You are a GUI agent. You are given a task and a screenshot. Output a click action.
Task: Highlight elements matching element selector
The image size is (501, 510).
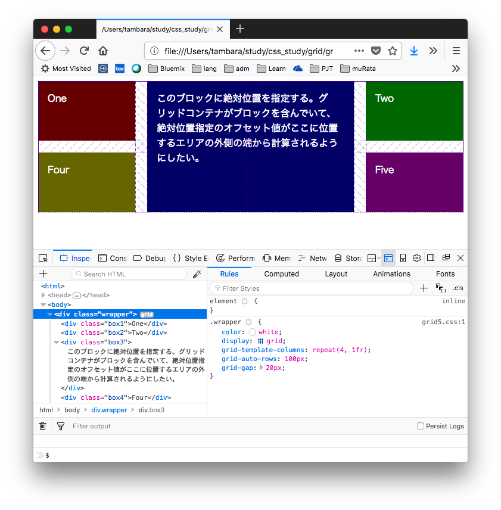[x=244, y=301]
